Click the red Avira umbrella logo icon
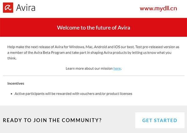The width and height of the screenshot is (187, 133). [8, 7]
